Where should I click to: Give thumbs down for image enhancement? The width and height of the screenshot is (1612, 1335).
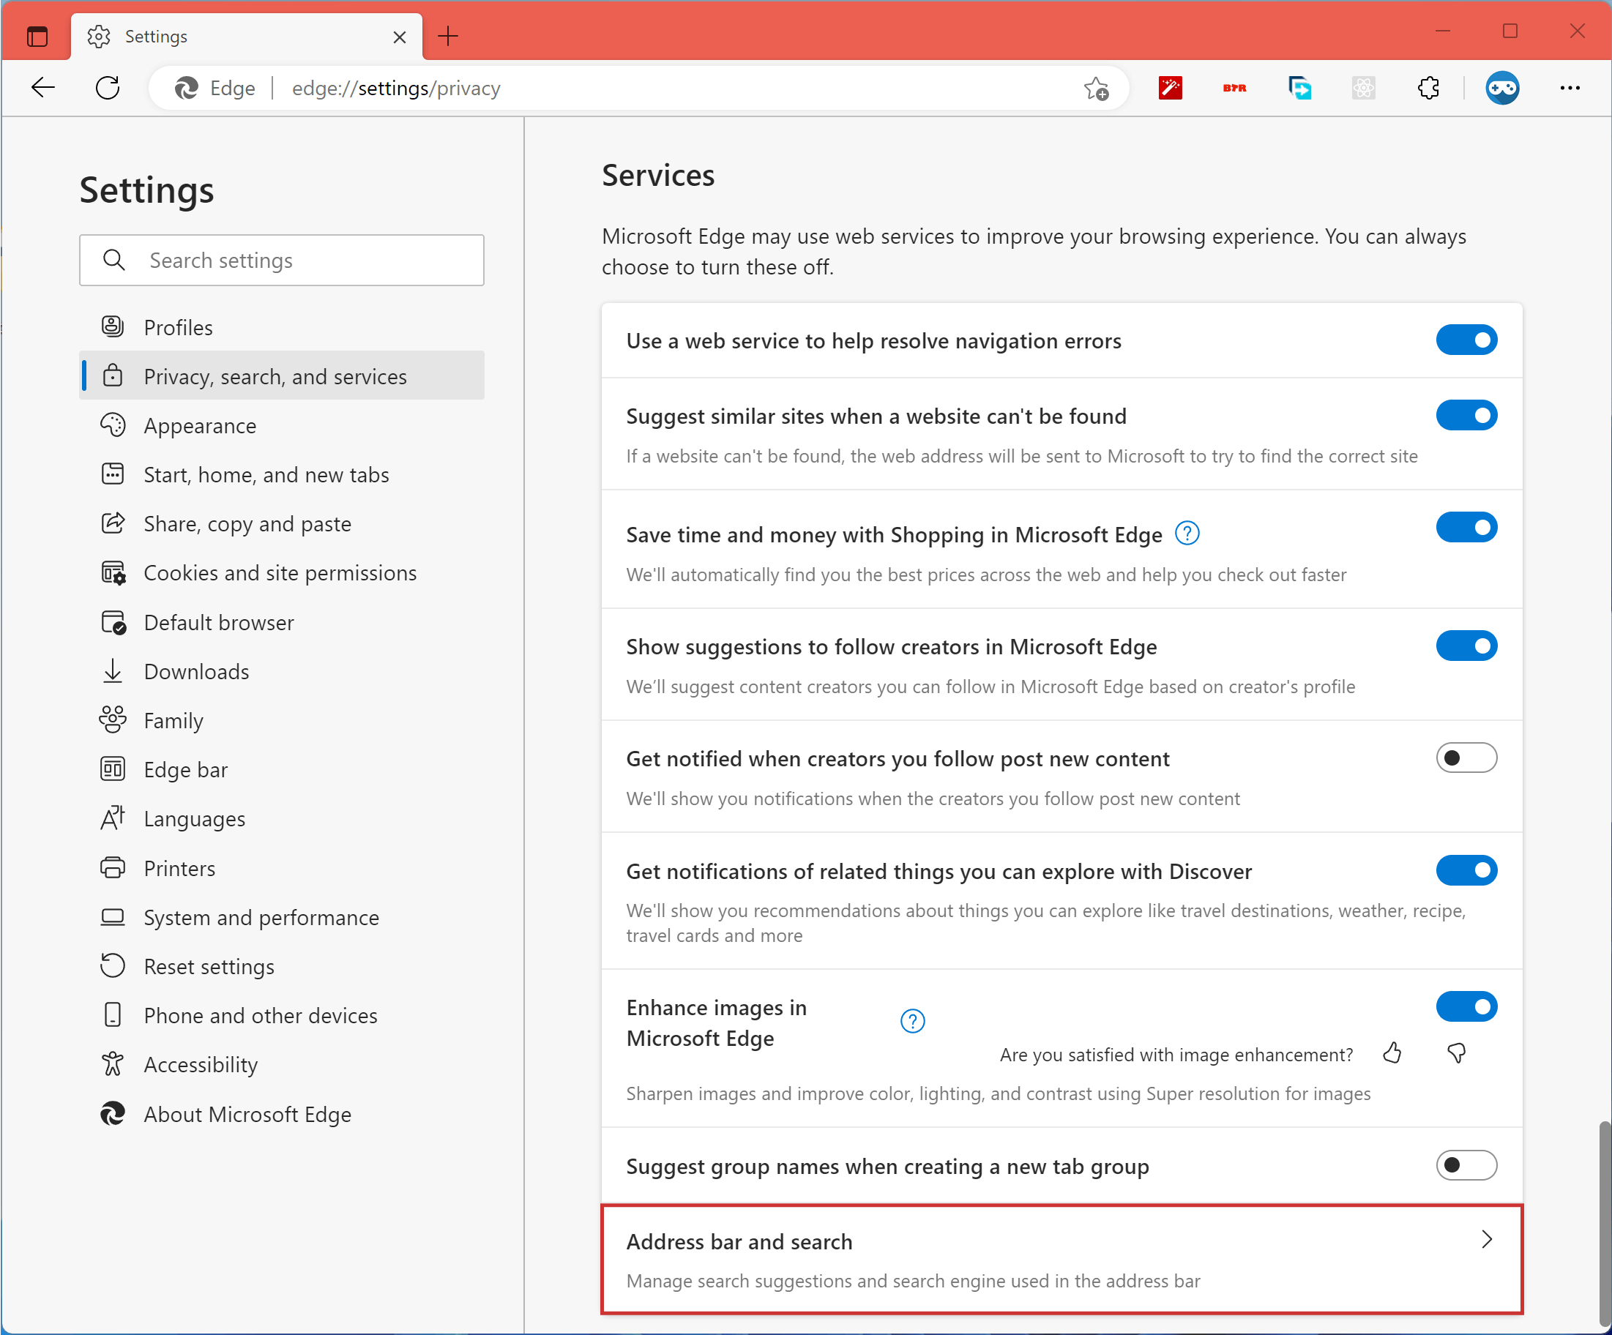(1456, 1052)
